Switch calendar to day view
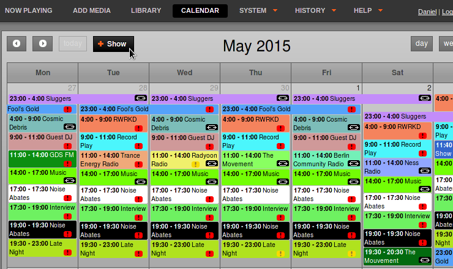The height and width of the screenshot is (269, 453). [422, 43]
